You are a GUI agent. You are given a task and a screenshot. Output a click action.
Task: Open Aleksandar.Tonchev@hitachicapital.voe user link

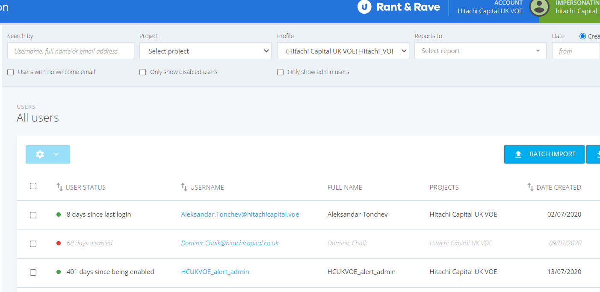click(x=240, y=215)
